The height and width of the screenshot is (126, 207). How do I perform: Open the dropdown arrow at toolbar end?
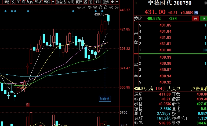pos(117,2)
